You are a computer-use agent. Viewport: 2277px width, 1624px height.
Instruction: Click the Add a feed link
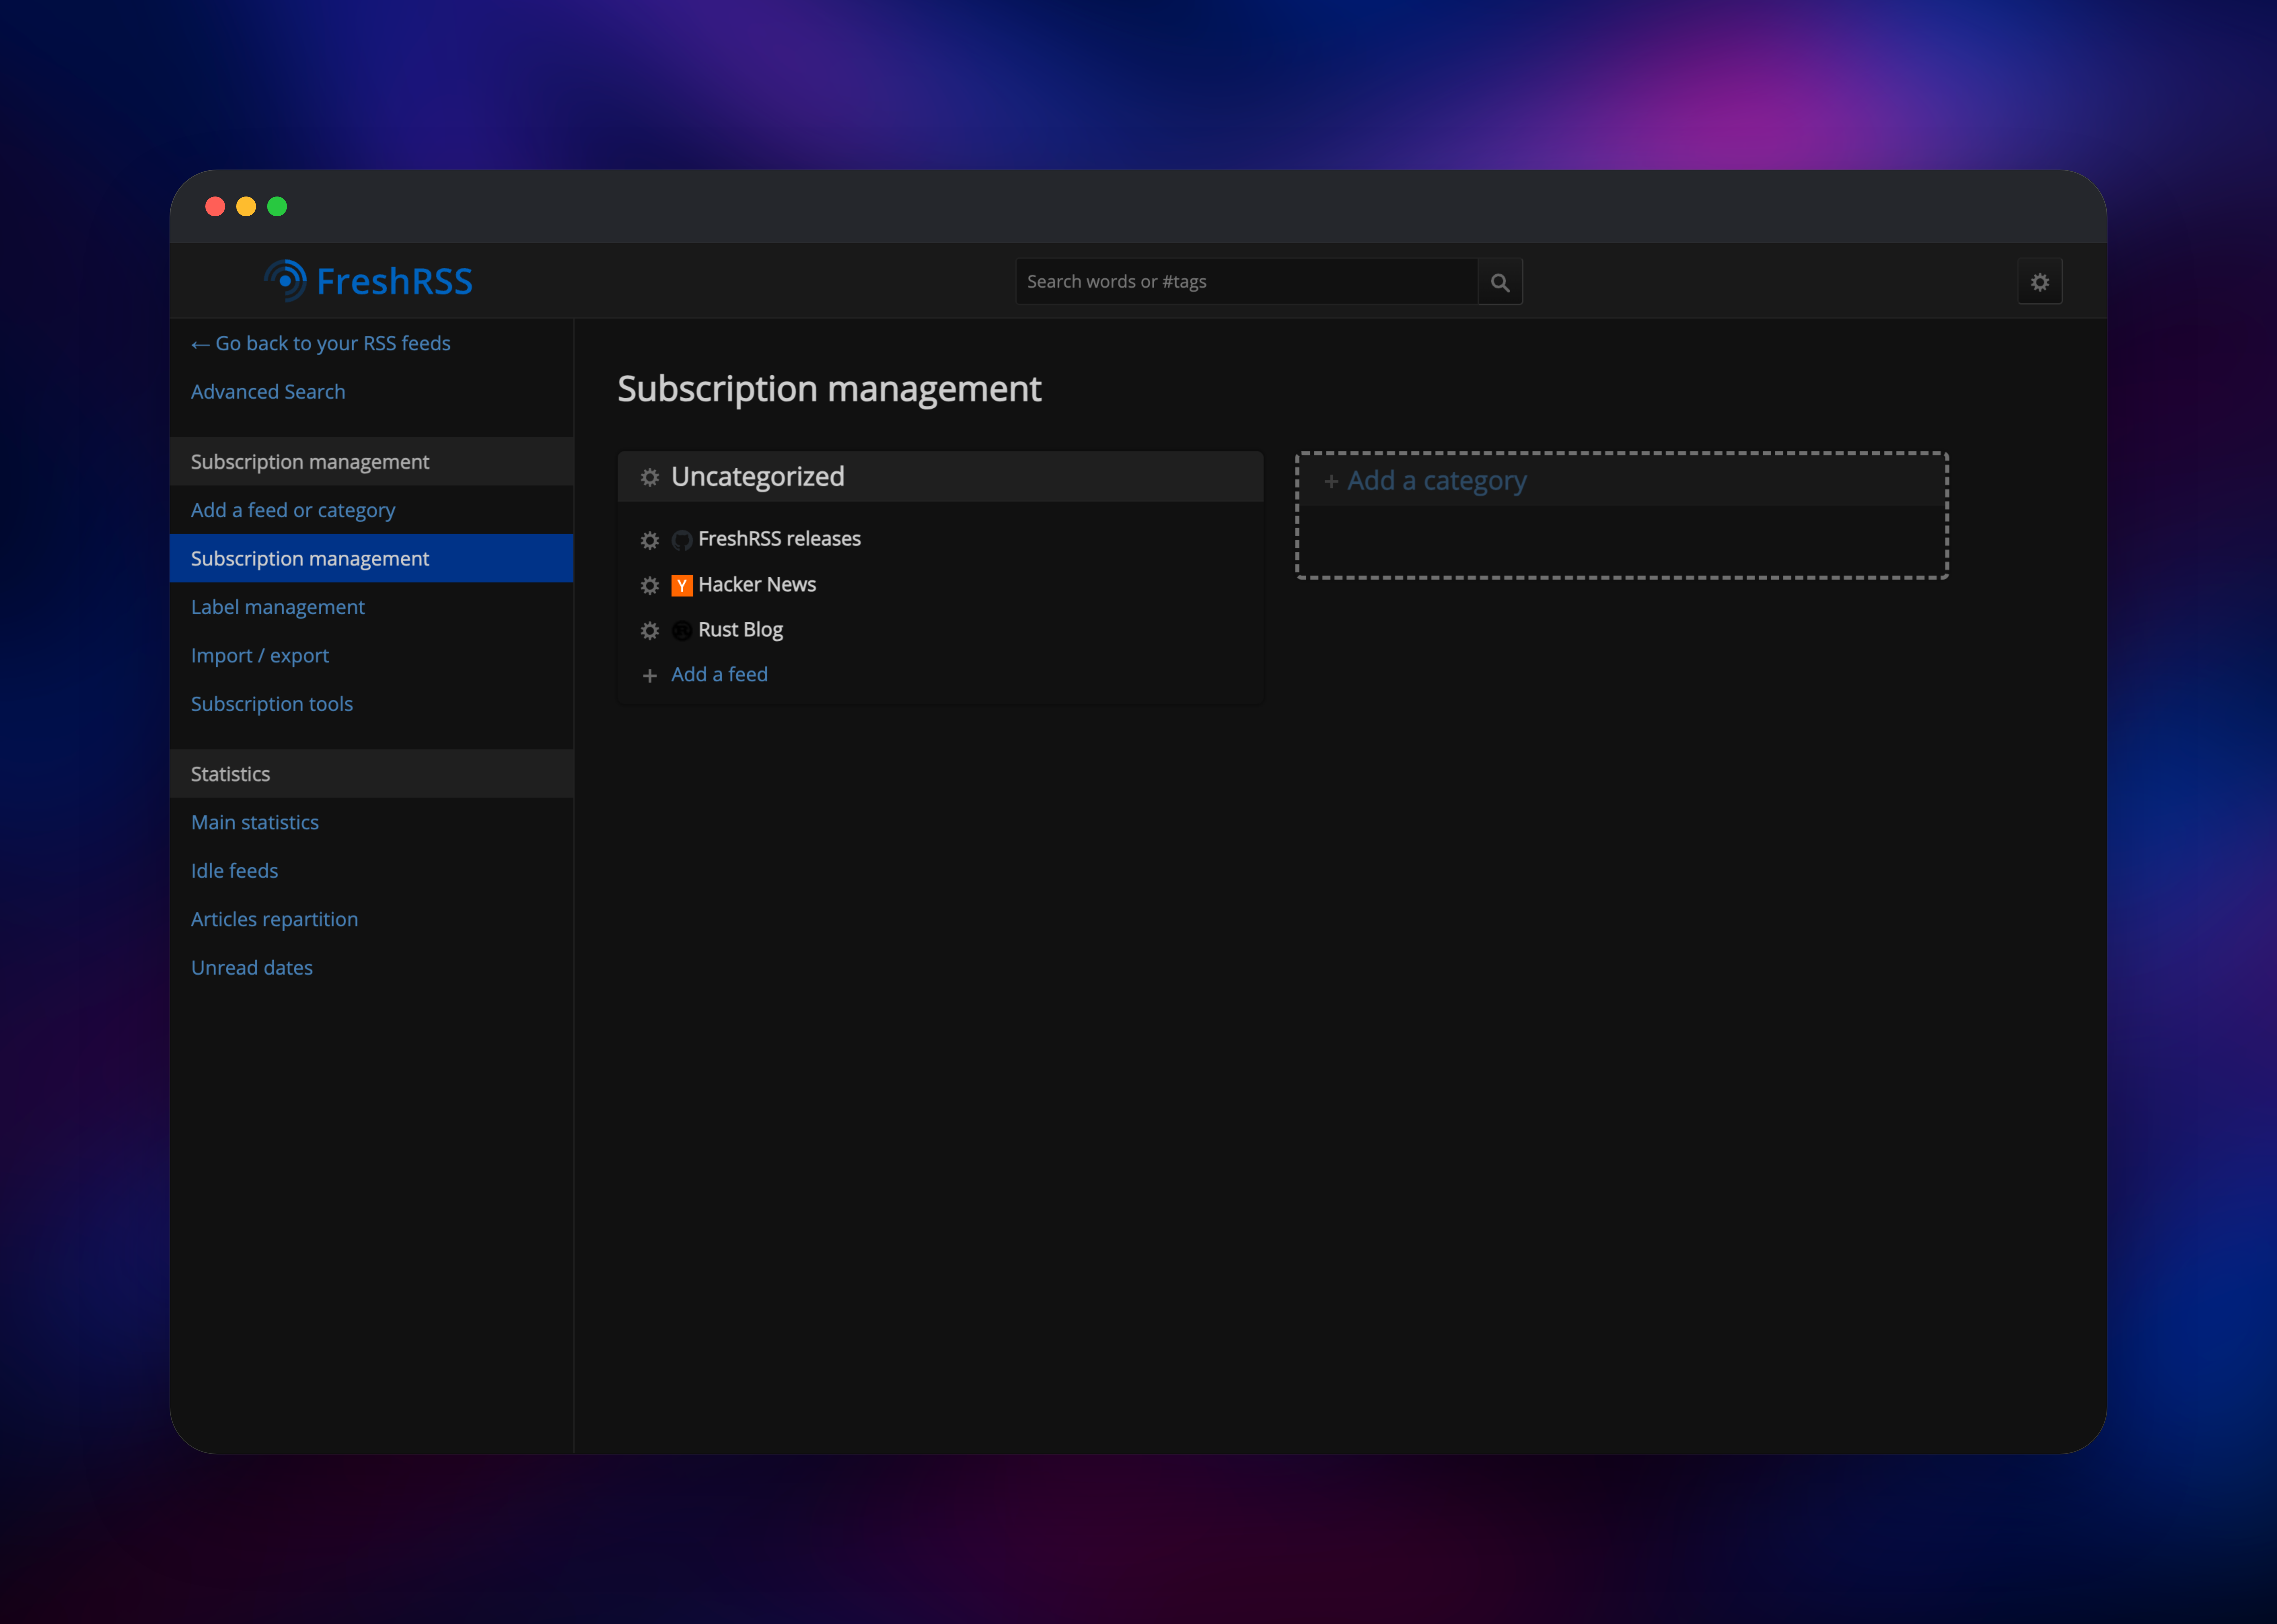click(x=720, y=675)
